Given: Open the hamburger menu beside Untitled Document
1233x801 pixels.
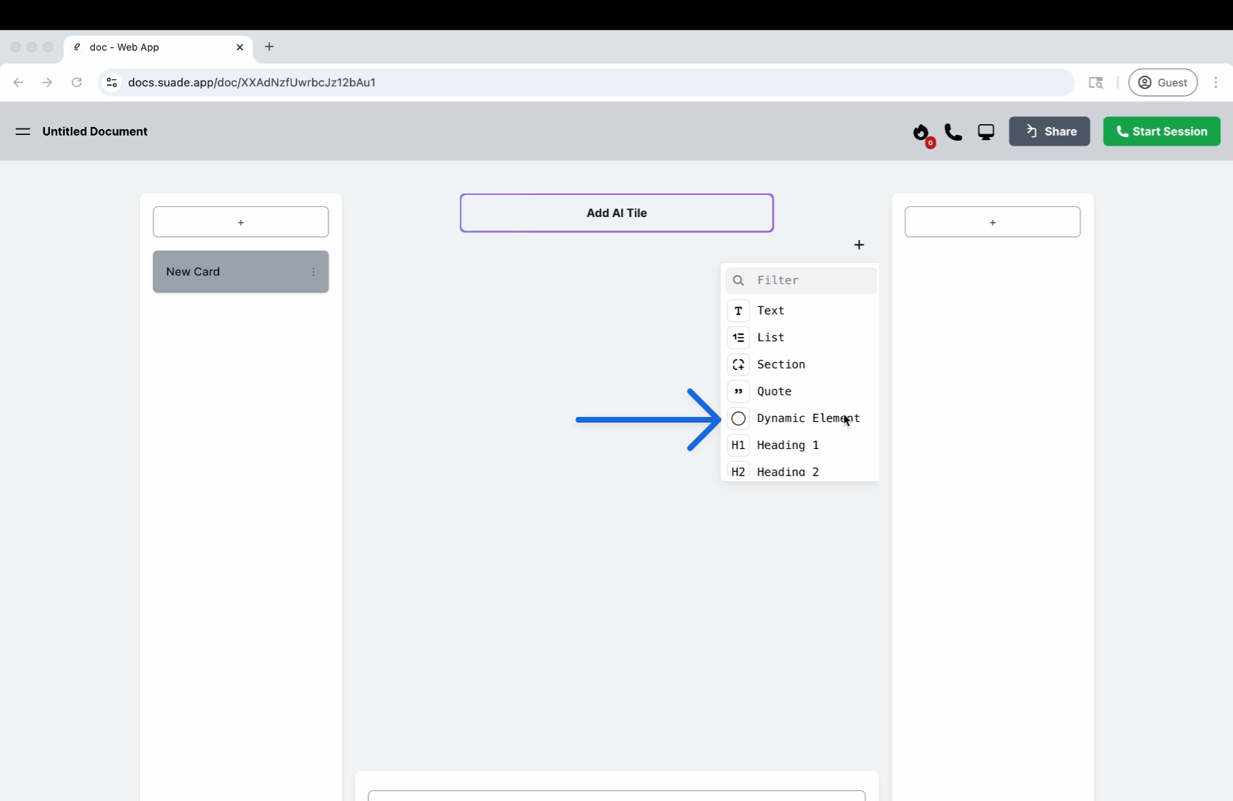Looking at the screenshot, I should click(23, 131).
